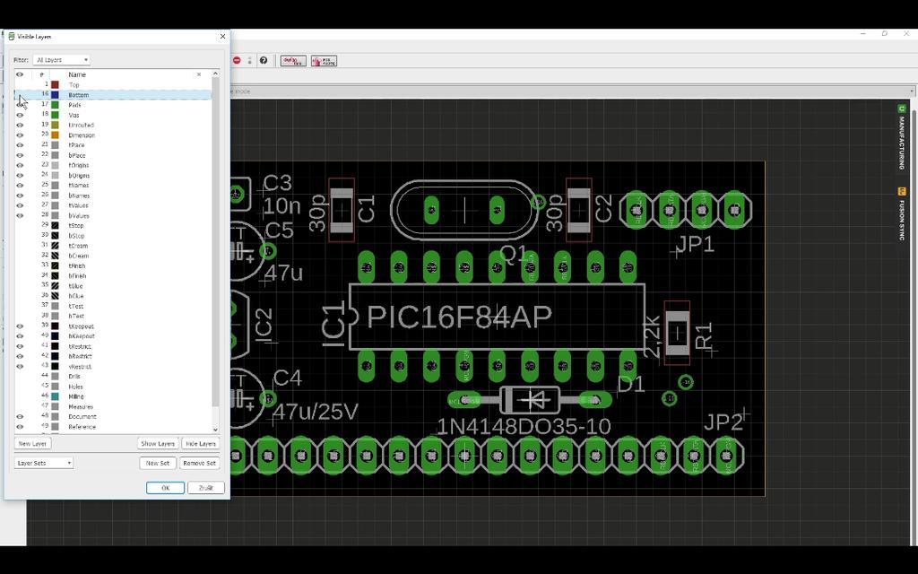Select the 'tFinish' layer name
The height and width of the screenshot is (574, 918).
pyautogui.click(x=77, y=265)
